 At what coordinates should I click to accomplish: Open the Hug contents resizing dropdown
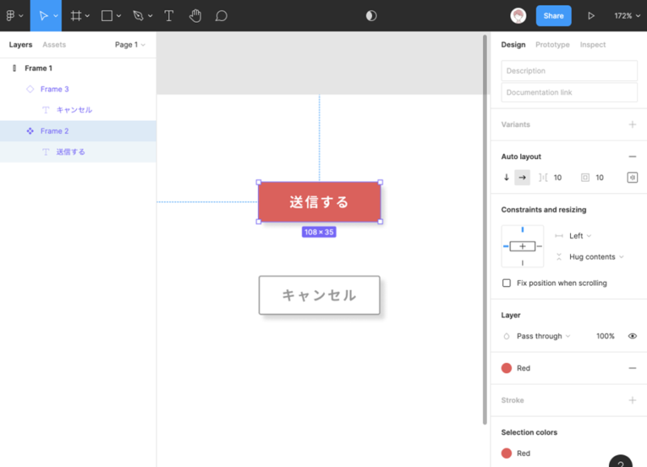[x=597, y=257]
